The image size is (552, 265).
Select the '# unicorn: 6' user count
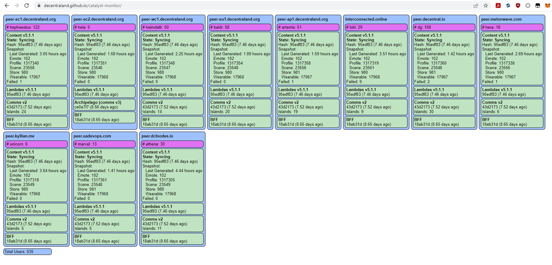coord(36,144)
